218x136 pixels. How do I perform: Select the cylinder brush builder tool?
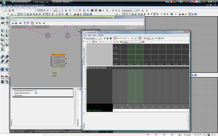coord(7,35)
